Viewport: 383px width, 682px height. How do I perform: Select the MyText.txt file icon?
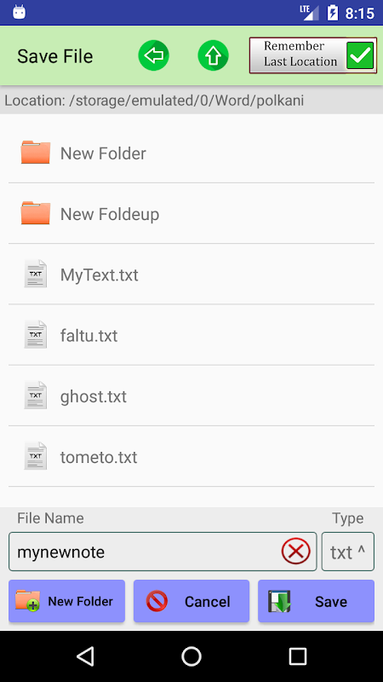[36, 274]
